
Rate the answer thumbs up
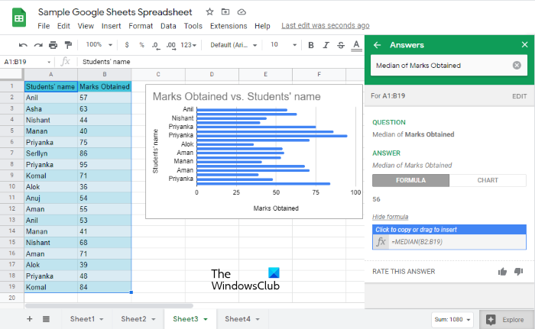click(502, 272)
